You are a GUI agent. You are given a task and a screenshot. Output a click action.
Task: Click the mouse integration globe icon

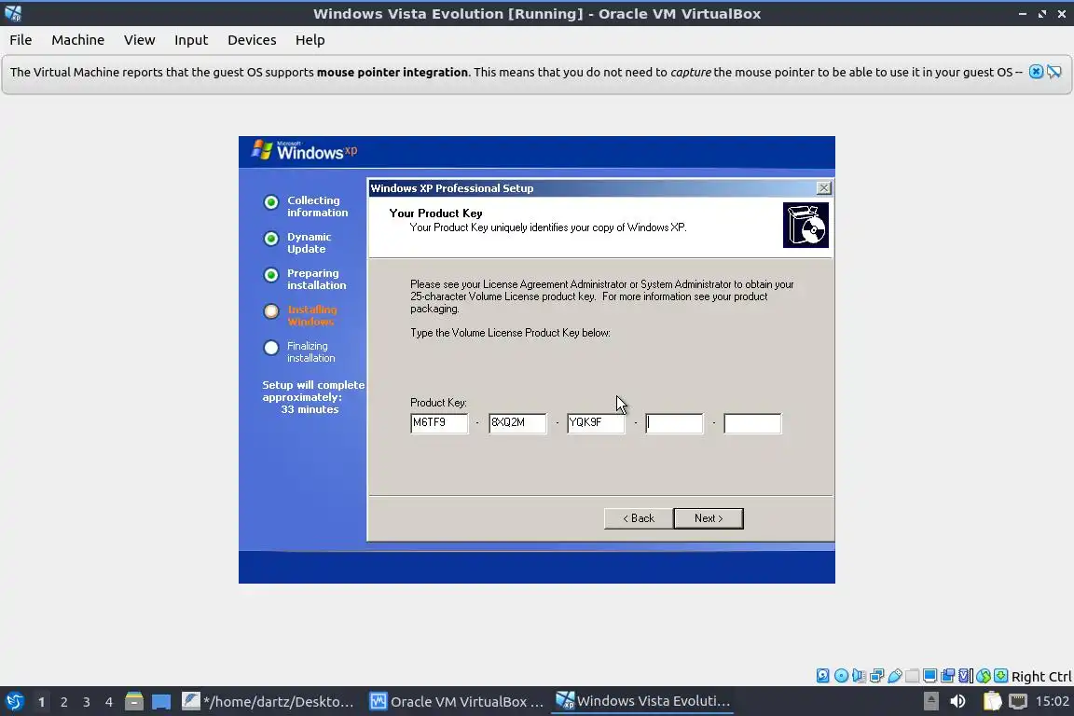984,676
